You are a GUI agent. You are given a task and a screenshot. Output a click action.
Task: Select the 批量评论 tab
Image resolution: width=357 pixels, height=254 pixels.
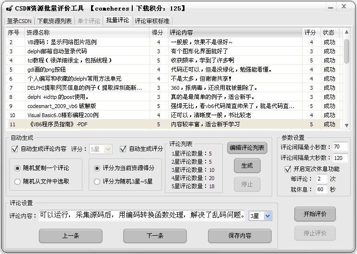pos(117,20)
